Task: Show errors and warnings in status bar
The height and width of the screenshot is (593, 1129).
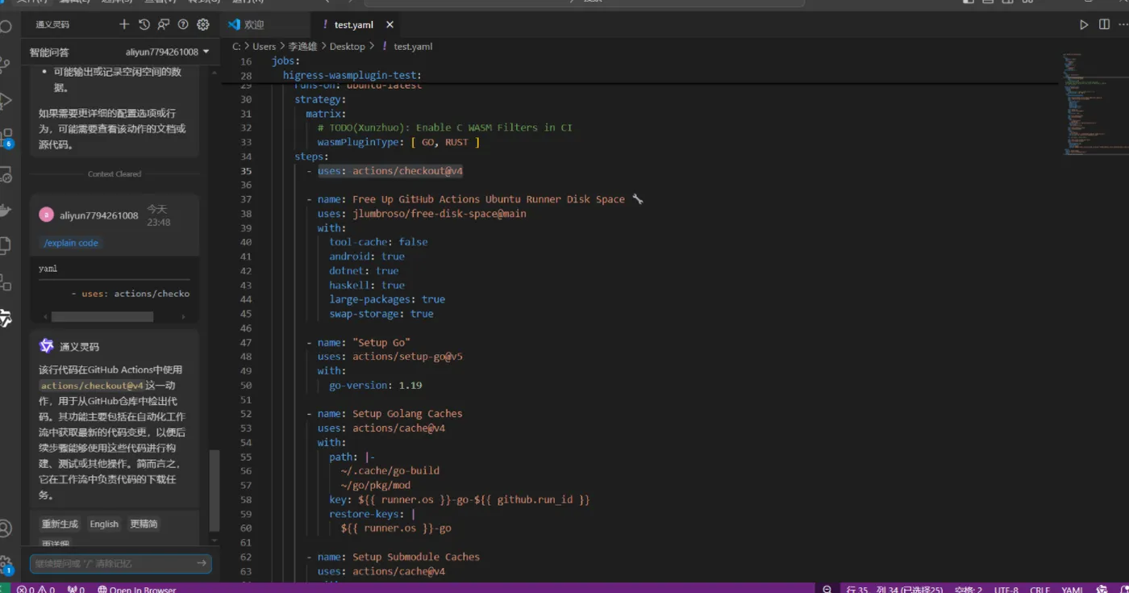Action: tap(35, 589)
